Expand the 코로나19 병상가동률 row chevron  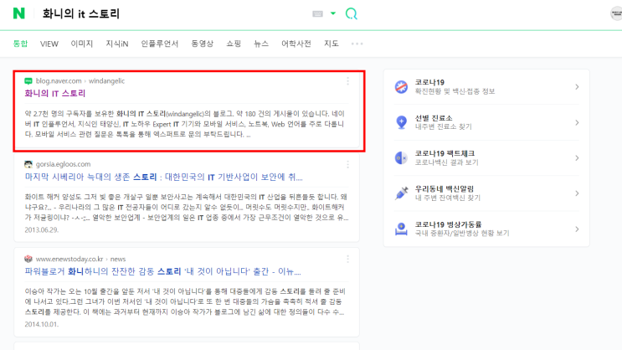[x=577, y=229]
